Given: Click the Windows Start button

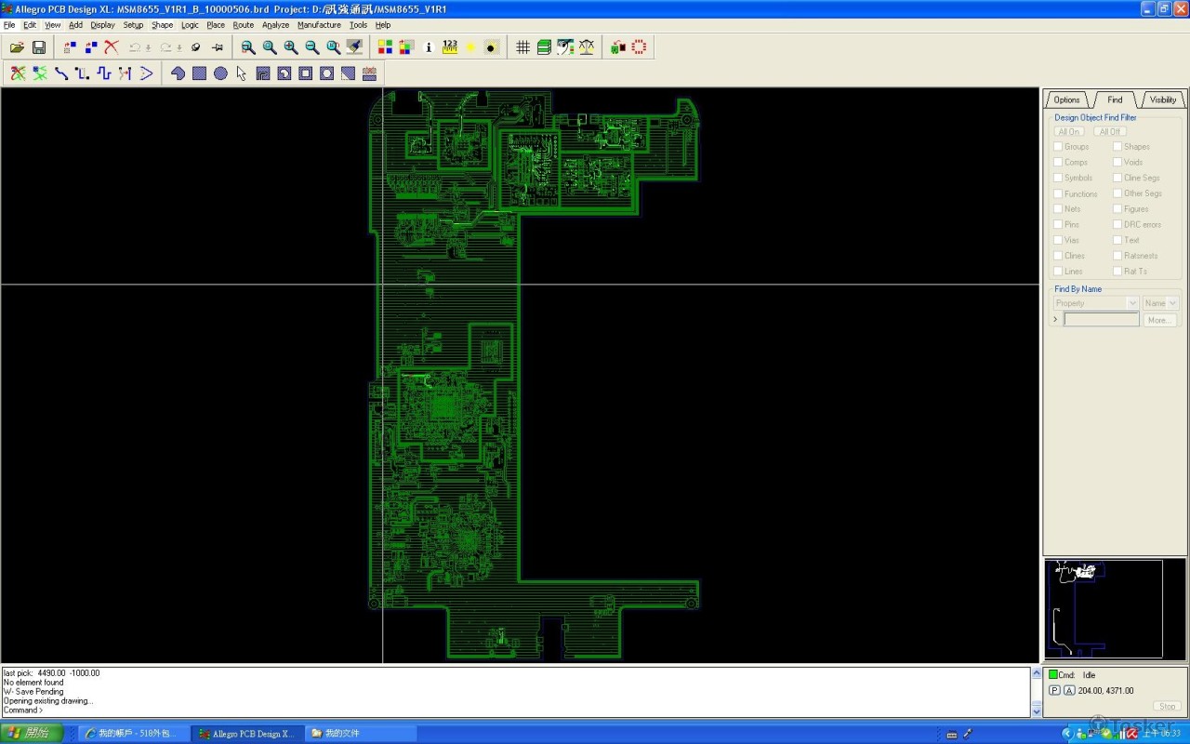Looking at the screenshot, I should 32,733.
